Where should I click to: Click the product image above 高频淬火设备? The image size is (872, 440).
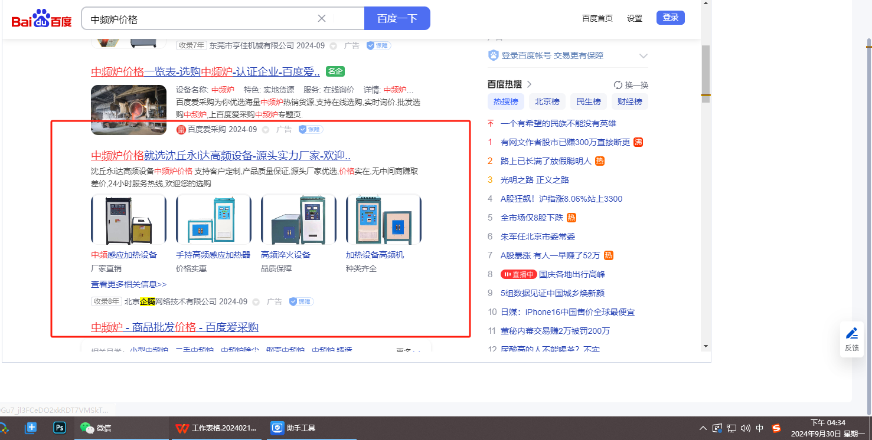click(299, 219)
